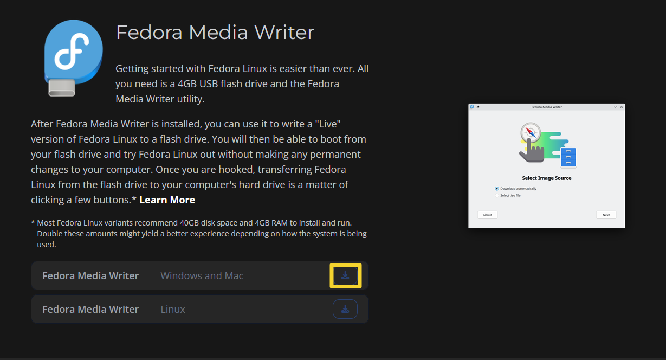Click the Fedora Media Writer label in Linux row
Screen dimensions: 666x360
tap(90, 309)
